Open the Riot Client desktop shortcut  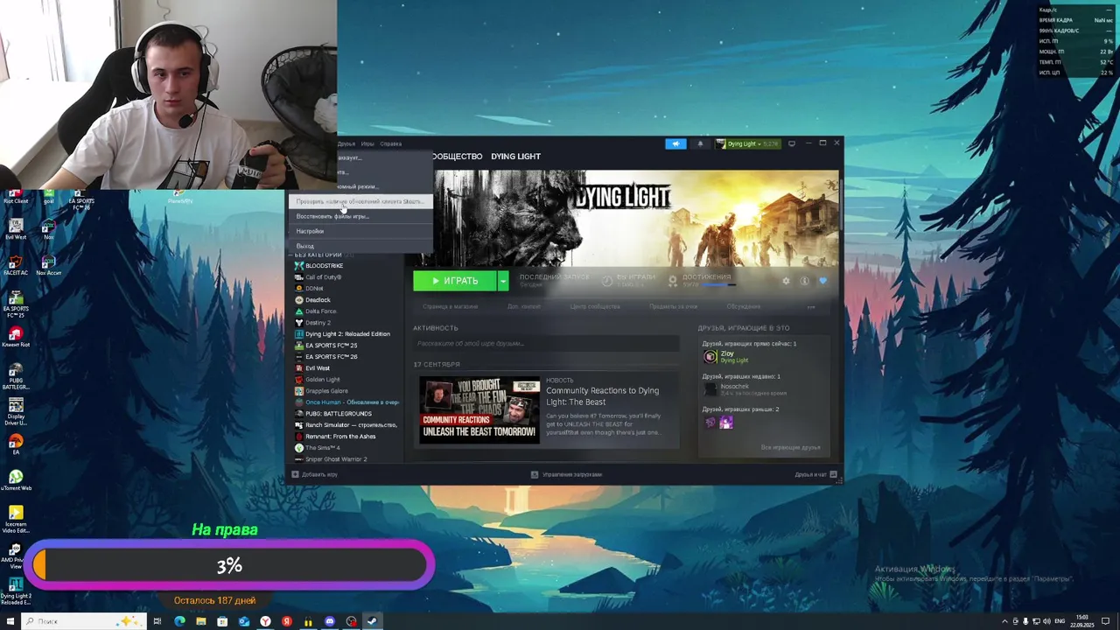(x=16, y=198)
